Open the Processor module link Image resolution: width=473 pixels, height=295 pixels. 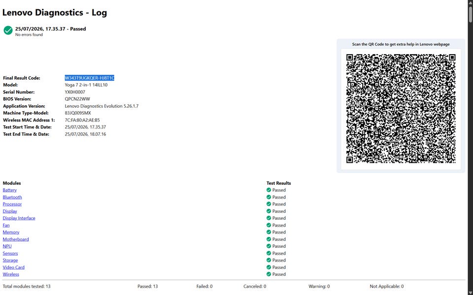[x=12, y=204]
